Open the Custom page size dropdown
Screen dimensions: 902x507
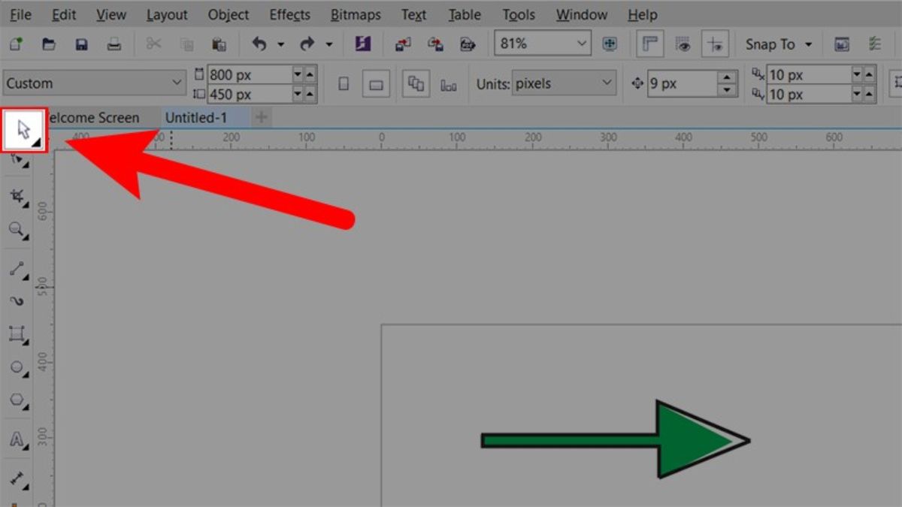click(x=94, y=83)
